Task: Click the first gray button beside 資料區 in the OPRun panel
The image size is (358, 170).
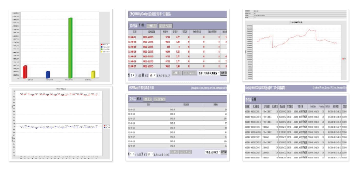Action: coord(147,99)
